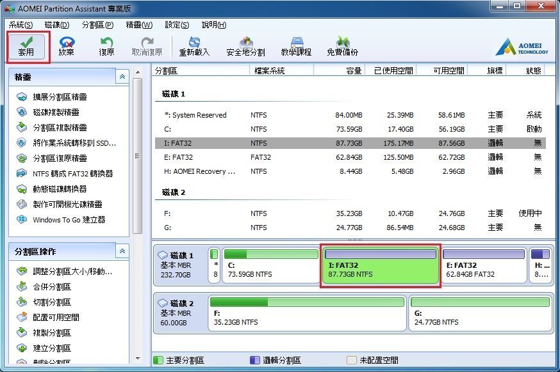Launch the 磁碟複製精靈 wizard
Viewport: 560px width, 372px height.
click(48, 112)
